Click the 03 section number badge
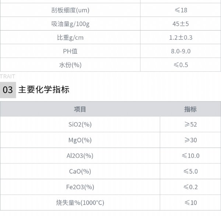Image resolution: width=221 pixels, height=216 pixels. 8,90
